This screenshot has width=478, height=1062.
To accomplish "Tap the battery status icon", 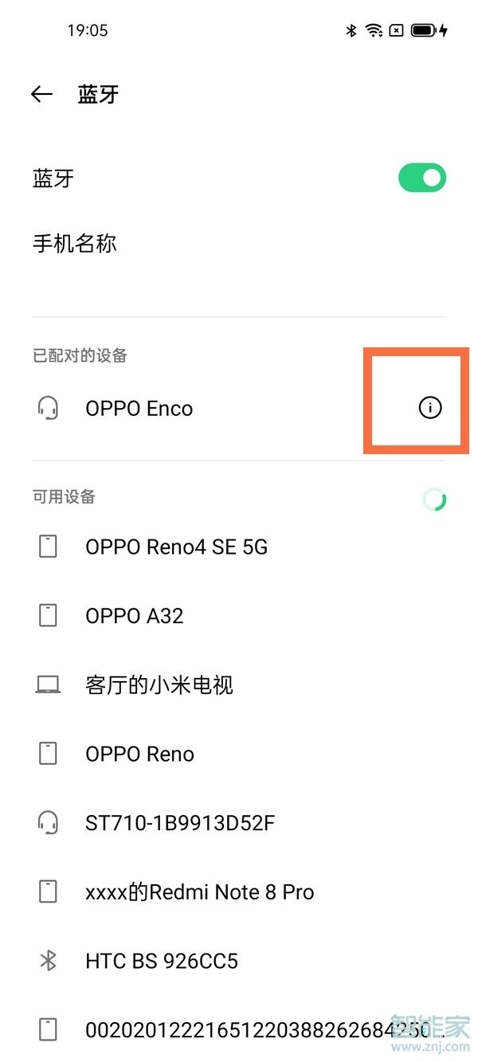I will tap(424, 30).
